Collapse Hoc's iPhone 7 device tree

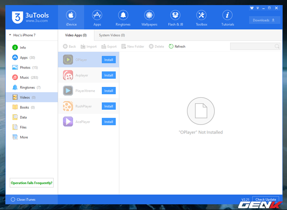[x=10, y=35]
